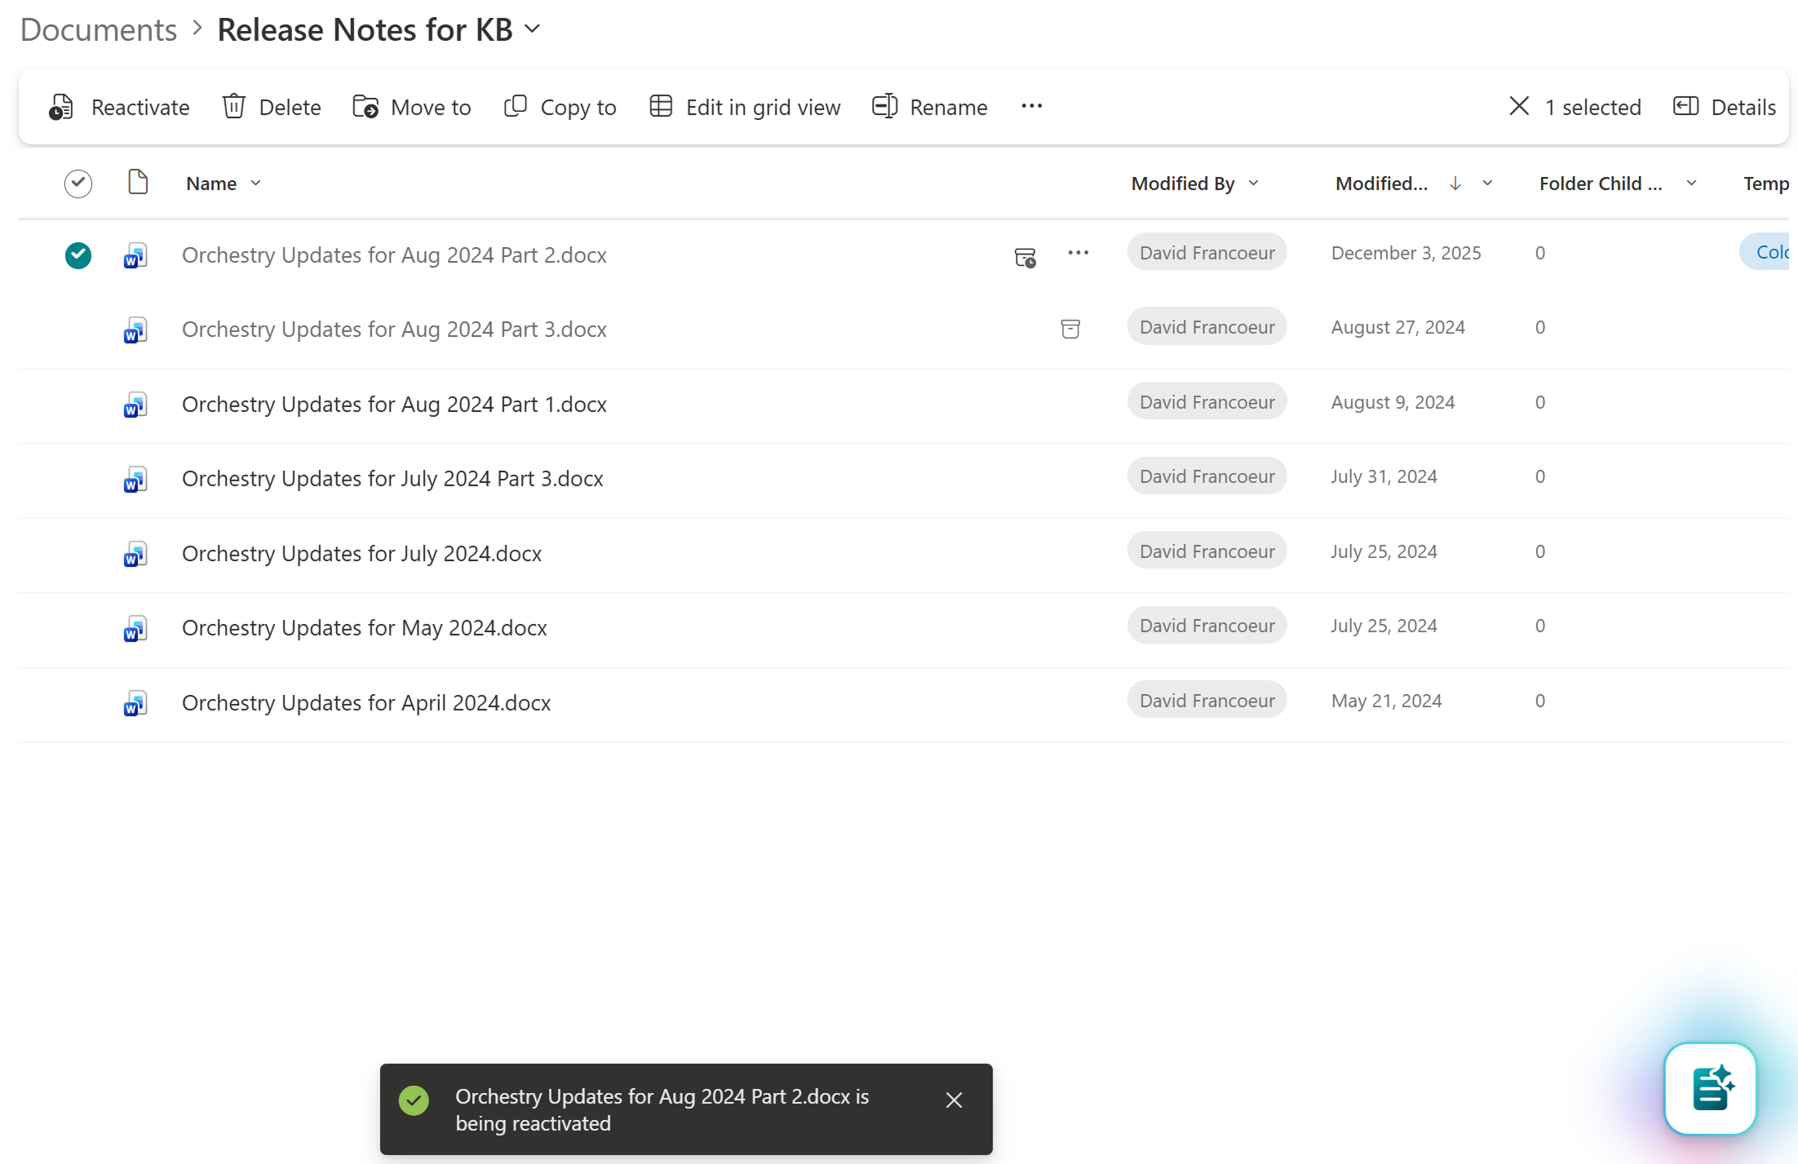Click archive icon on Aug 2024 Part 3 row
The image size is (1798, 1164).
click(1070, 328)
